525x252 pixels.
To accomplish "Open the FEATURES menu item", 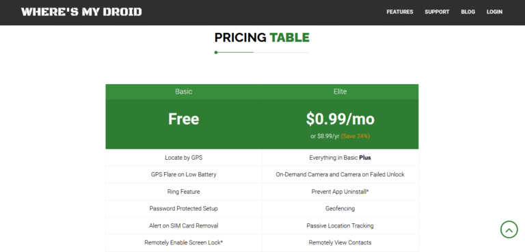I will 400,12.
